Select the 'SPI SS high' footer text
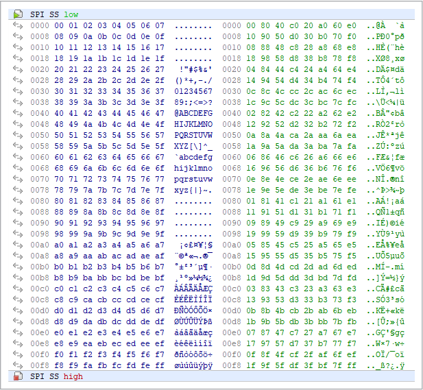 [x=56, y=376]
